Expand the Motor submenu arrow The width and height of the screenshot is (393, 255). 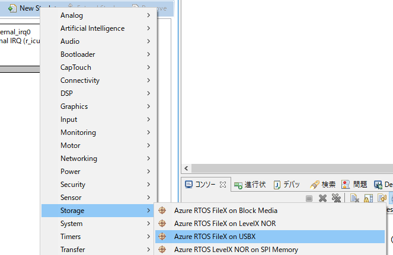click(x=149, y=146)
